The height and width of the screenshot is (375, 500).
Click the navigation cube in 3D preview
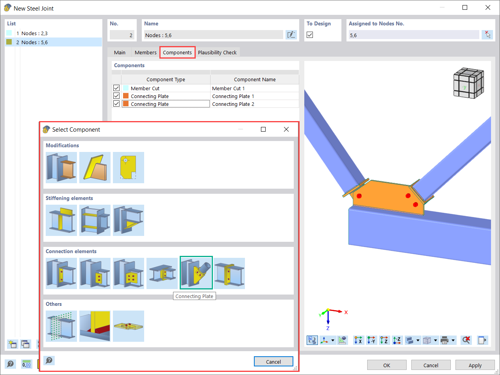click(x=468, y=83)
